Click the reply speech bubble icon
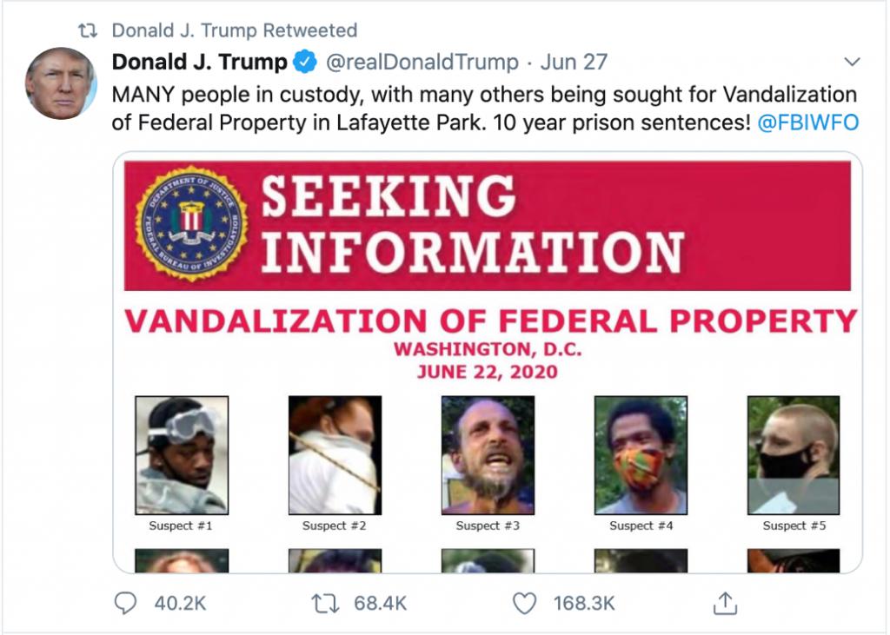Image resolution: width=890 pixels, height=635 pixels. tap(125, 603)
